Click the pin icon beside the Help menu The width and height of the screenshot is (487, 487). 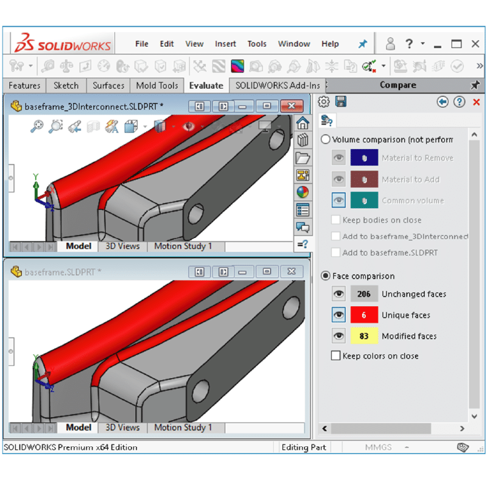click(362, 44)
